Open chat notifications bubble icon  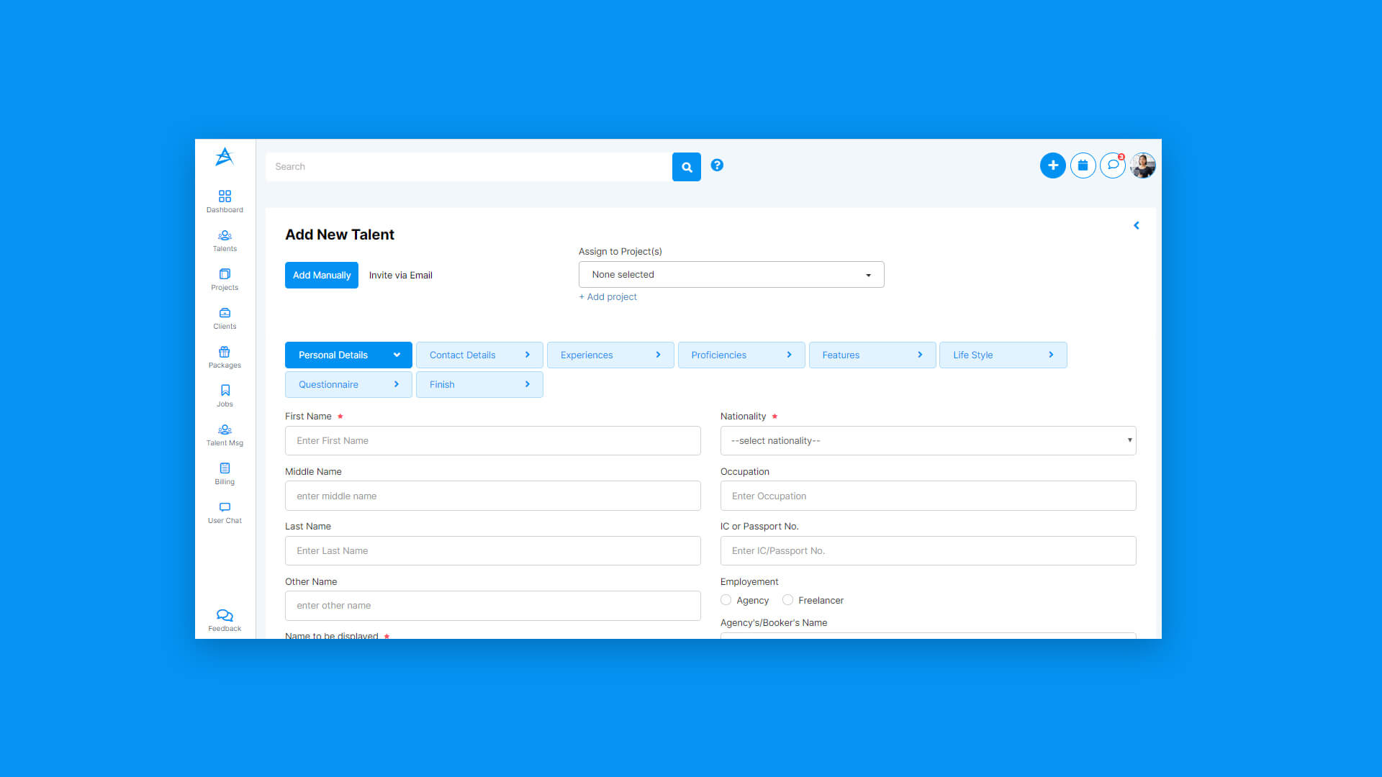point(1113,165)
